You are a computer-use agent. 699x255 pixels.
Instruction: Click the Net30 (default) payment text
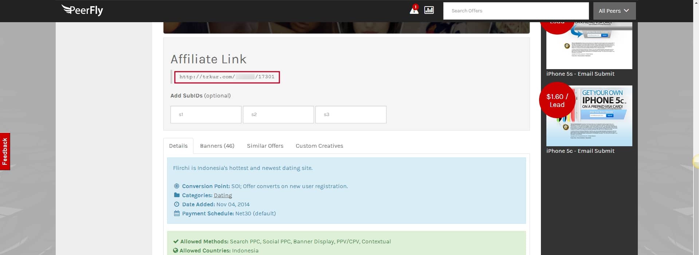255,214
